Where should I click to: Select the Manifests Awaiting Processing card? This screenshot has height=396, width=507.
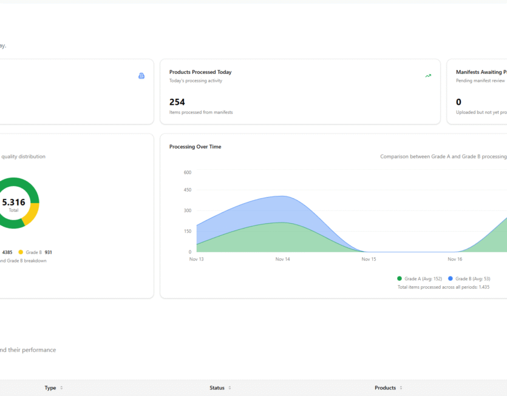pos(480,92)
